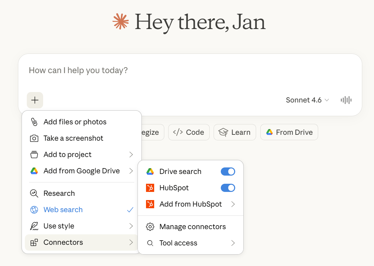This screenshot has height=266, width=374.
Task: Open the Sonnet 4.6 model dropdown
Action: pyautogui.click(x=307, y=100)
